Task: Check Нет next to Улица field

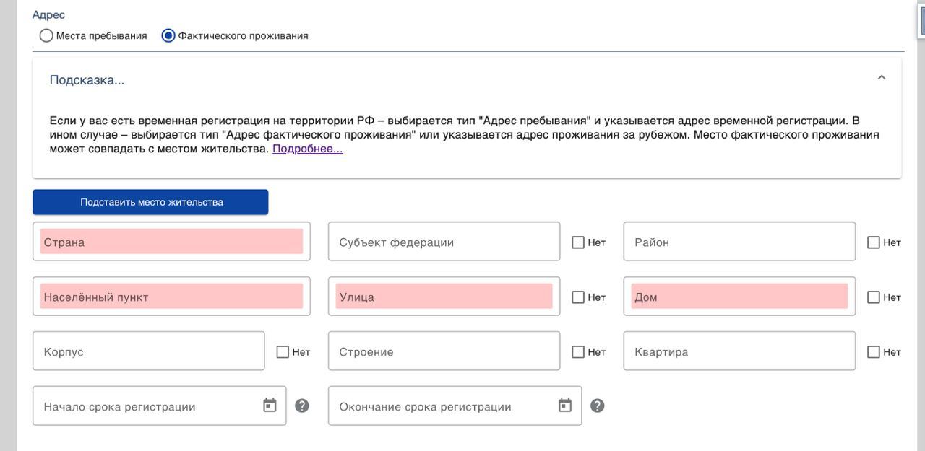Action: 578,297
